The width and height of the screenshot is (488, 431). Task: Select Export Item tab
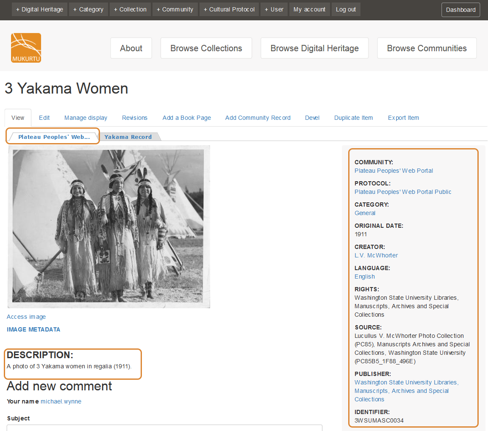[x=403, y=118]
